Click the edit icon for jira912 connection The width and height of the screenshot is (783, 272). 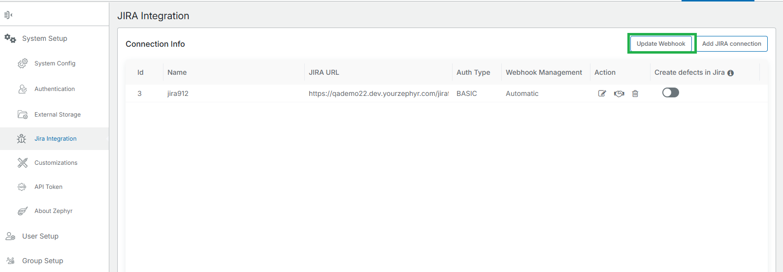602,93
